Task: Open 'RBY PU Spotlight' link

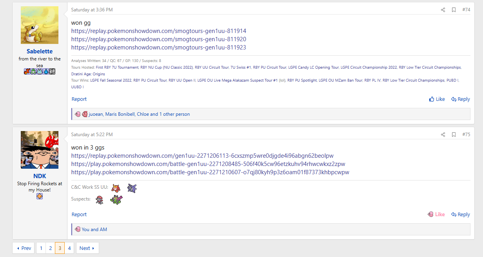Action: click(302, 80)
